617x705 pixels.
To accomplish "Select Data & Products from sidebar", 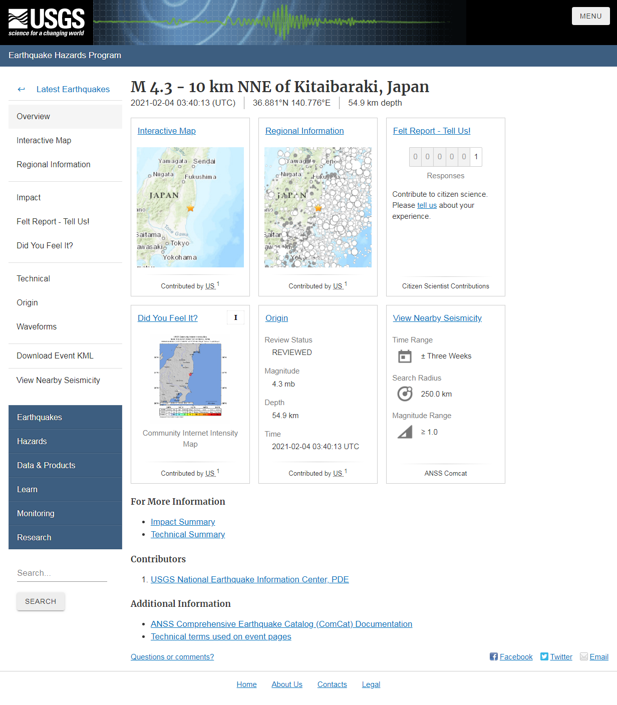I will point(46,465).
